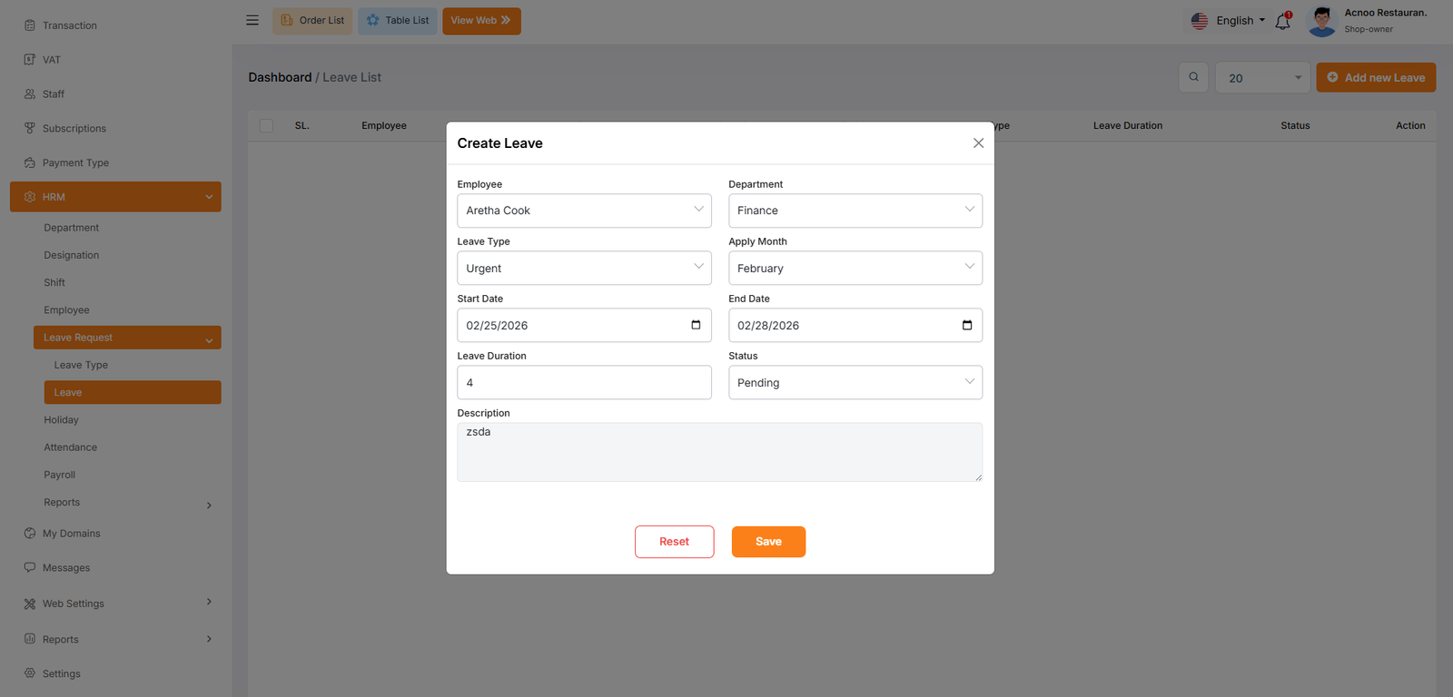This screenshot has width=1453, height=697.
Task: Click the US flag language icon
Action: point(1200,21)
